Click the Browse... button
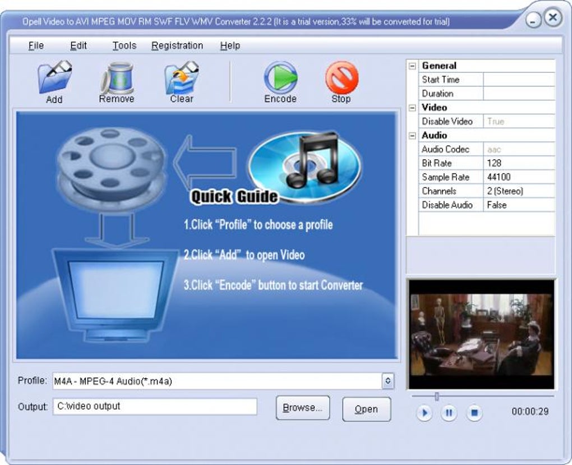The height and width of the screenshot is (465, 572). (x=303, y=408)
